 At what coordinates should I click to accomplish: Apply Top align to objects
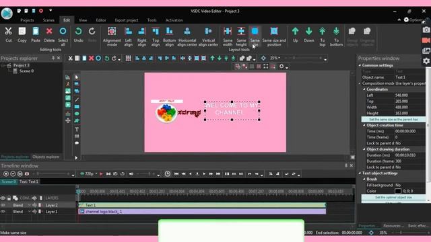pos(156,36)
